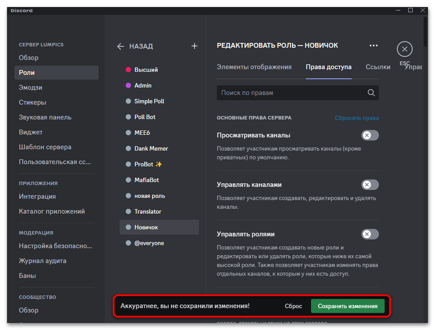Viewport: 435px width, 330px height.
Task: Click the back arrow next to Назад
Action: point(121,46)
